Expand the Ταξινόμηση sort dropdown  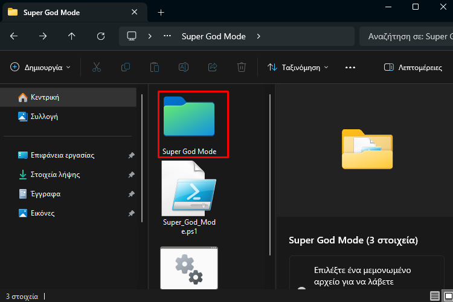(x=298, y=67)
